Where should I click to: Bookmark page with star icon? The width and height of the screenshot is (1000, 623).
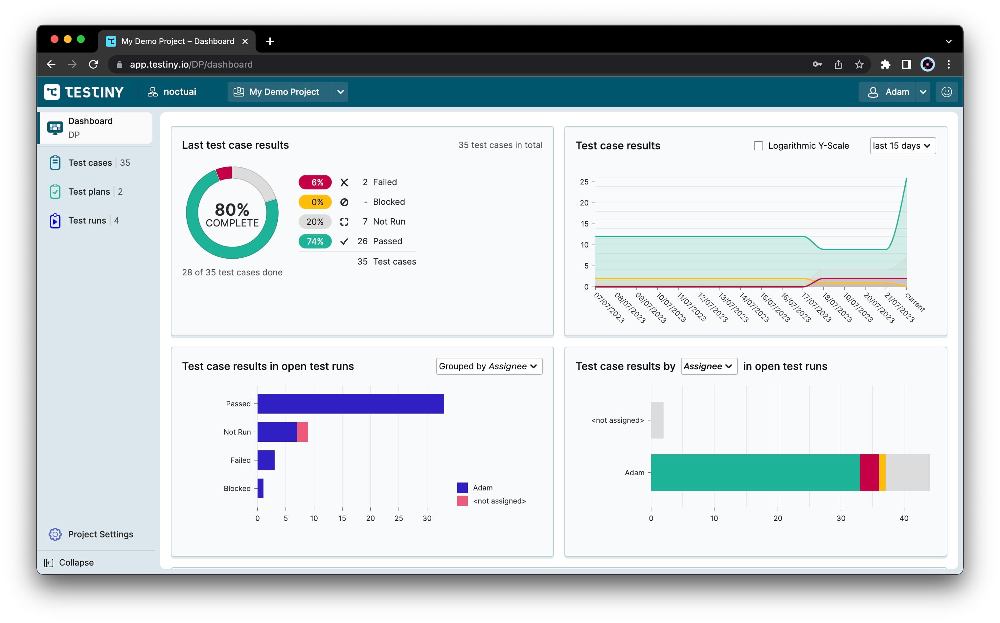859,64
